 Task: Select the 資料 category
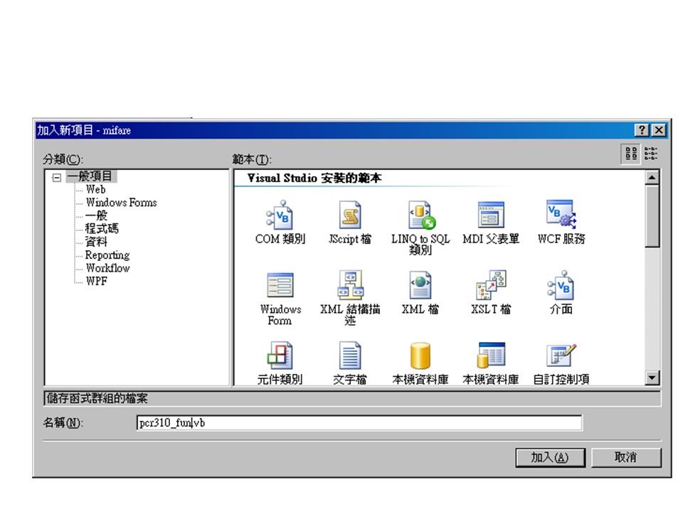coord(96,242)
